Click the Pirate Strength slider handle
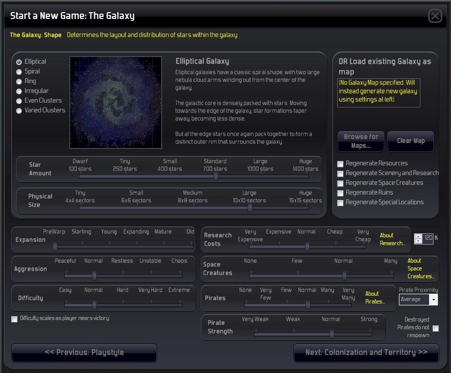This screenshot has height=373, width=451. coord(332,334)
